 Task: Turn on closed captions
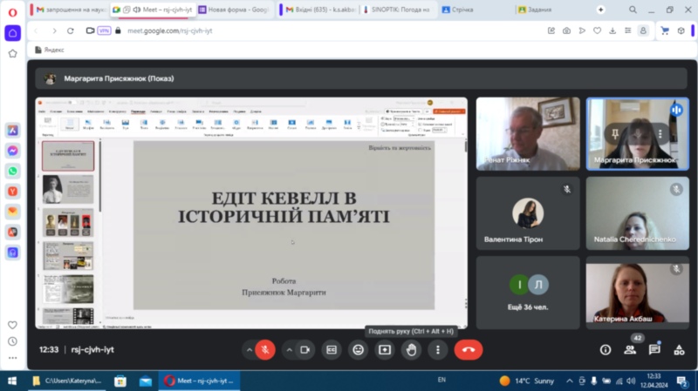tap(332, 349)
